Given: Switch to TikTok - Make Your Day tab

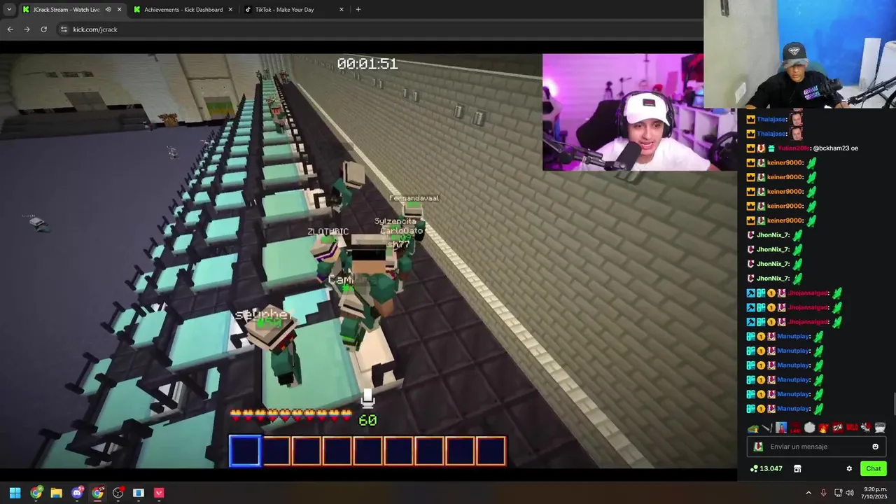Looking at the screenshot, I should click(284, 10).
